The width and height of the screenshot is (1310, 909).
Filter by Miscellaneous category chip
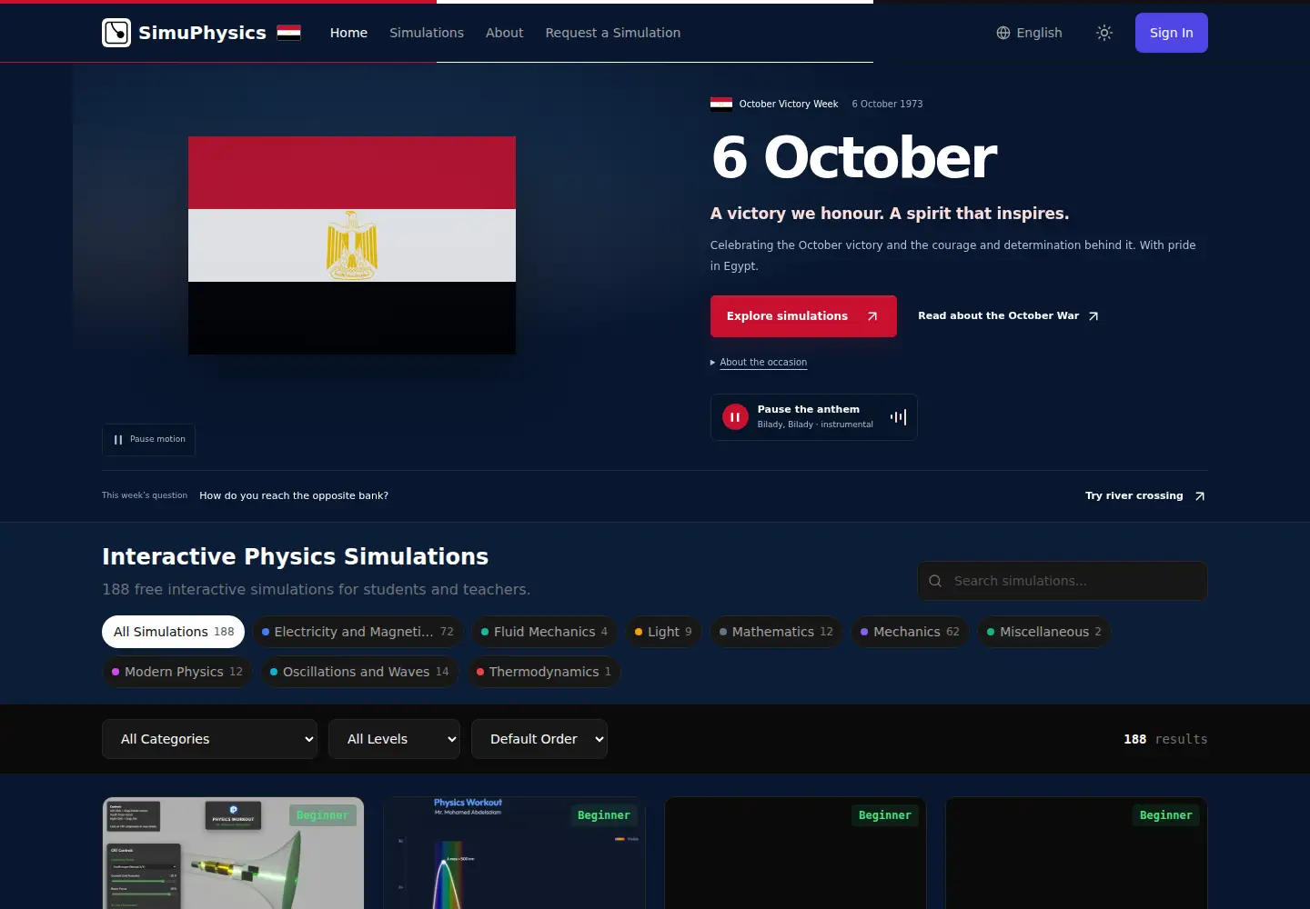pos(1044,632)
